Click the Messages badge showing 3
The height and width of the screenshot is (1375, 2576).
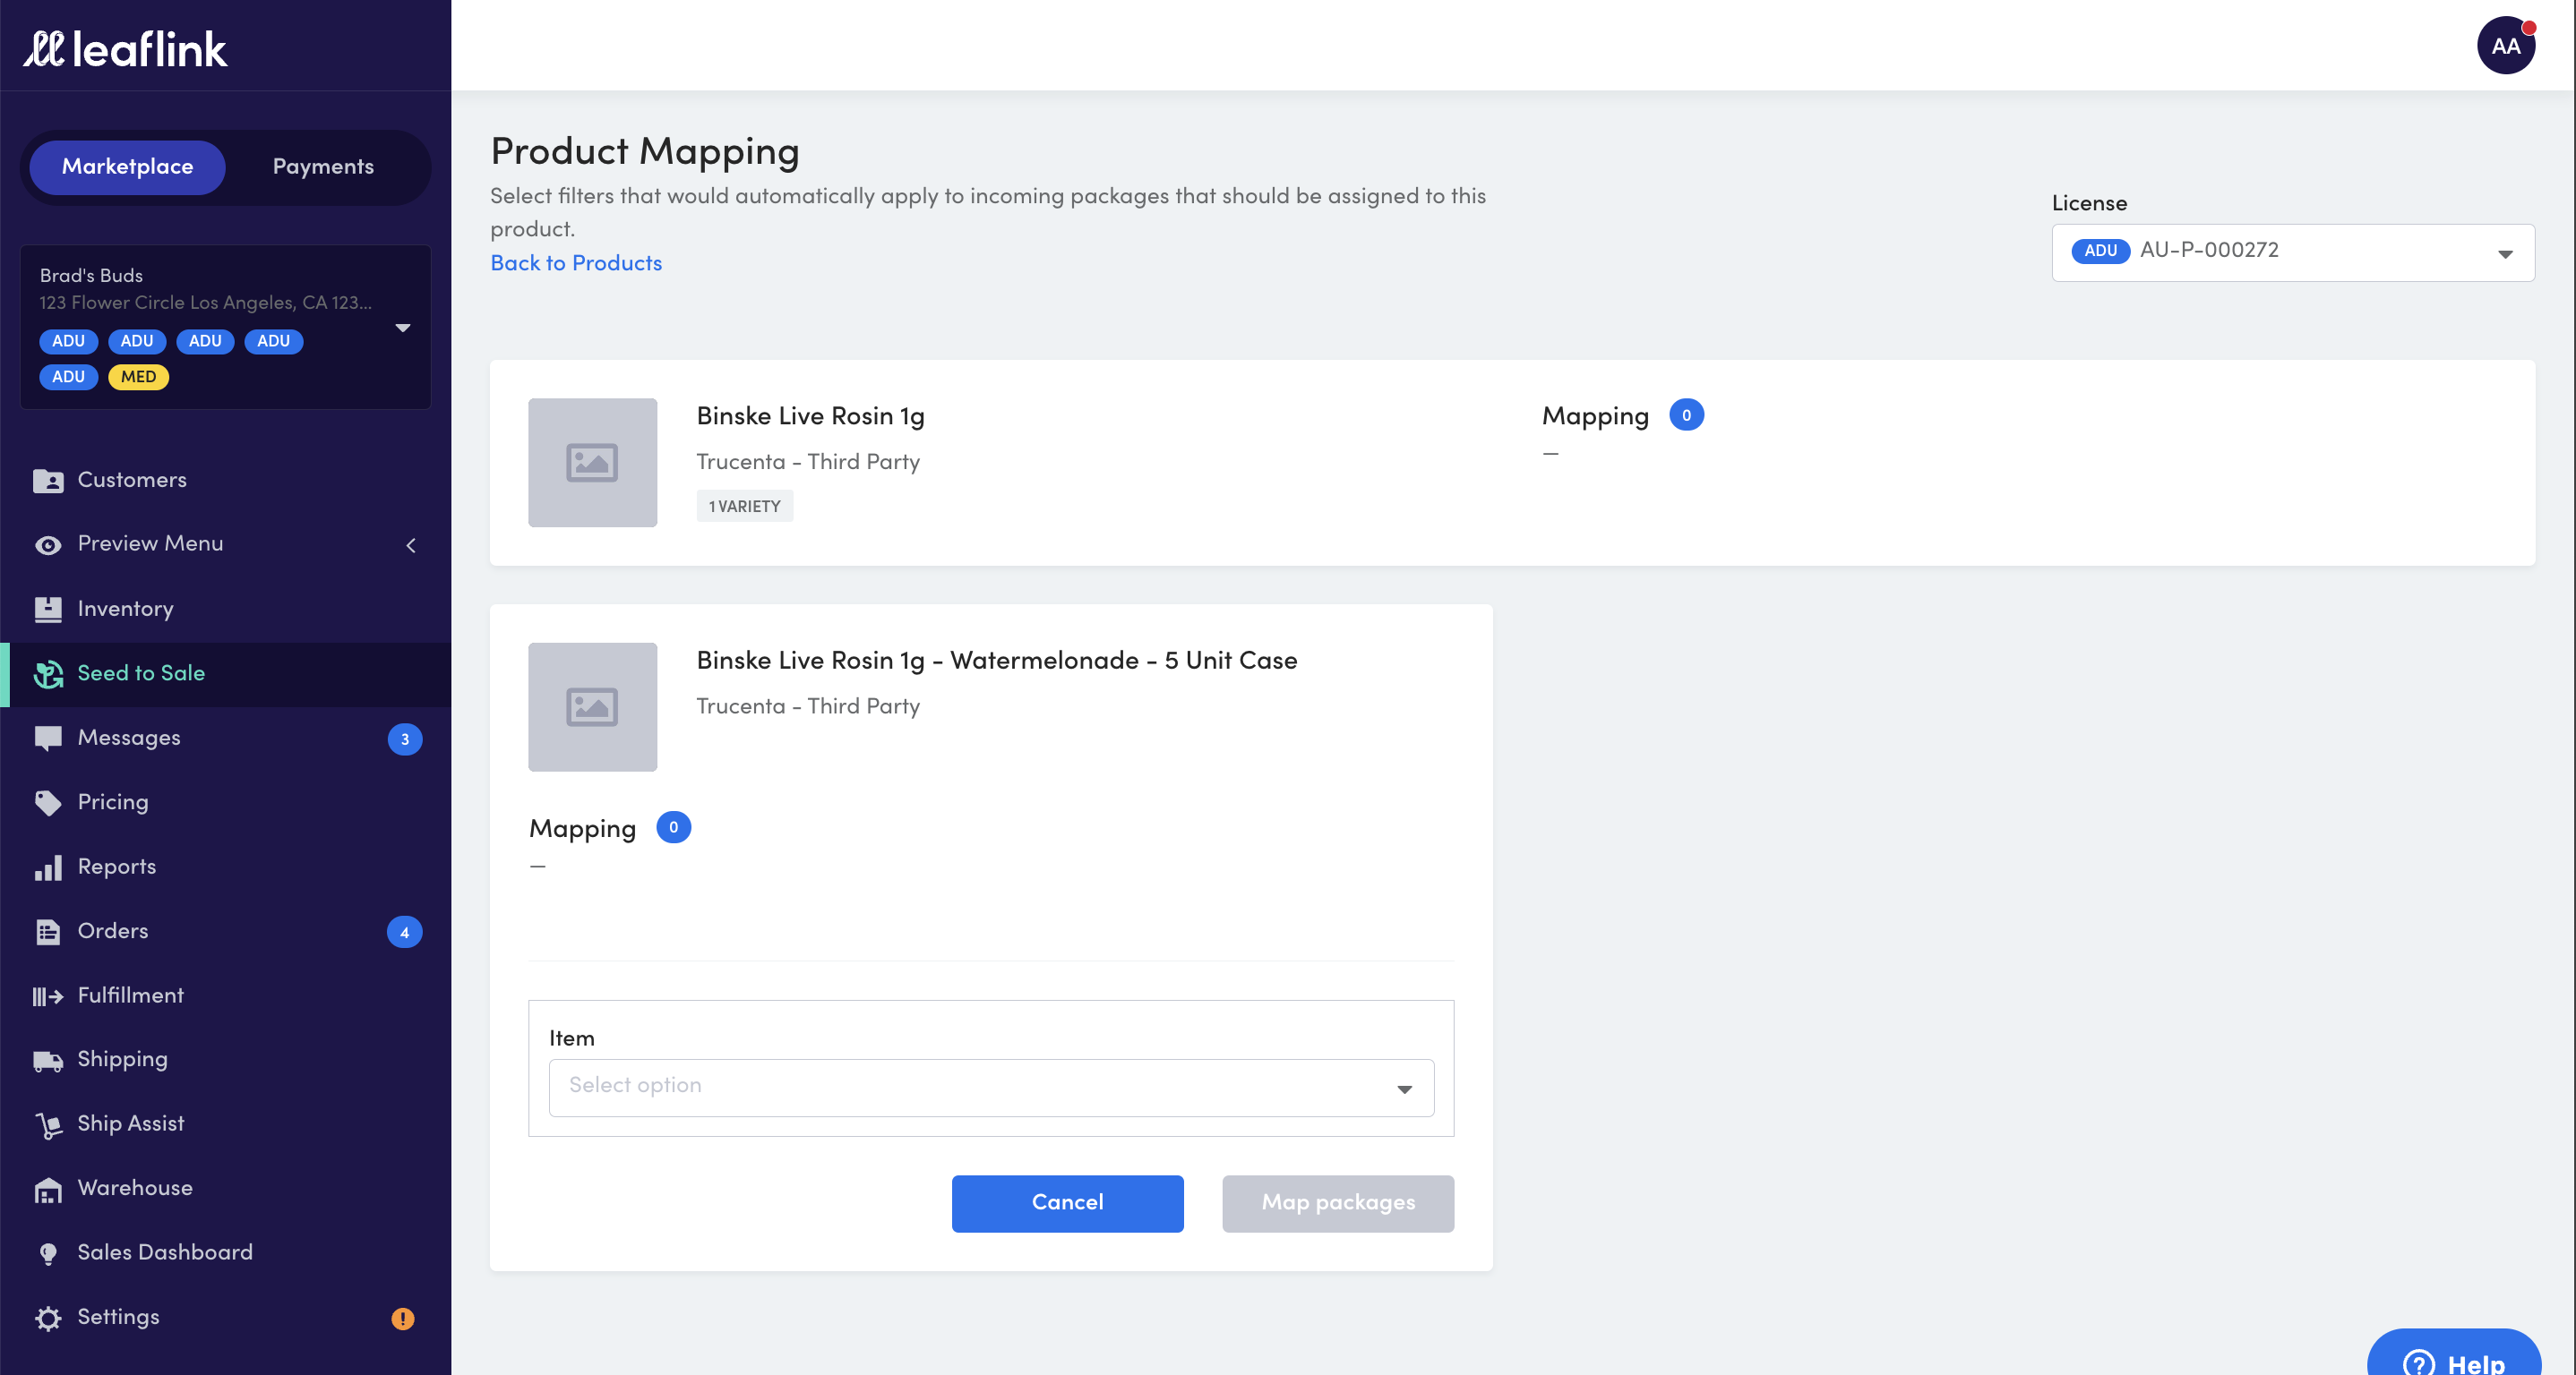tap(404, 739)
